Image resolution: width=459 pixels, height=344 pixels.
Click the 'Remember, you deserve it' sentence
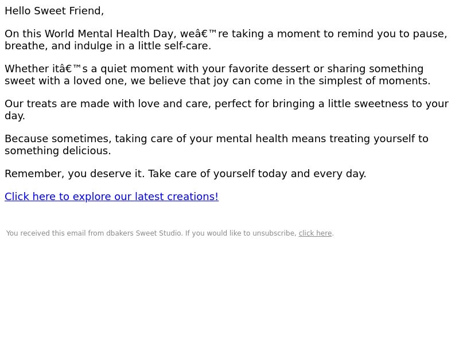point(75,174)
